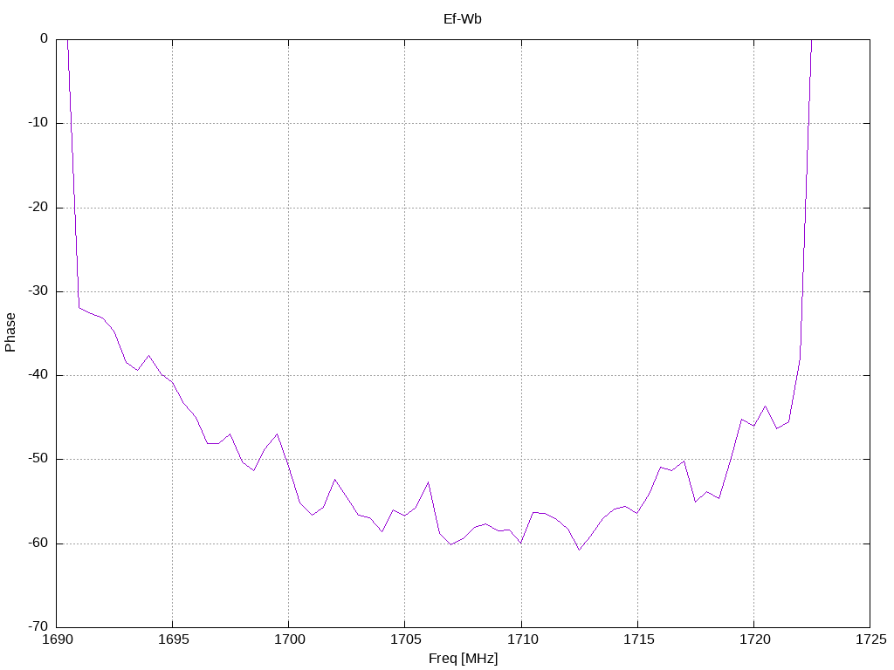Click the Freq [MHz] axis label
This screenshot has width=894, height=670.
point(463,659)
